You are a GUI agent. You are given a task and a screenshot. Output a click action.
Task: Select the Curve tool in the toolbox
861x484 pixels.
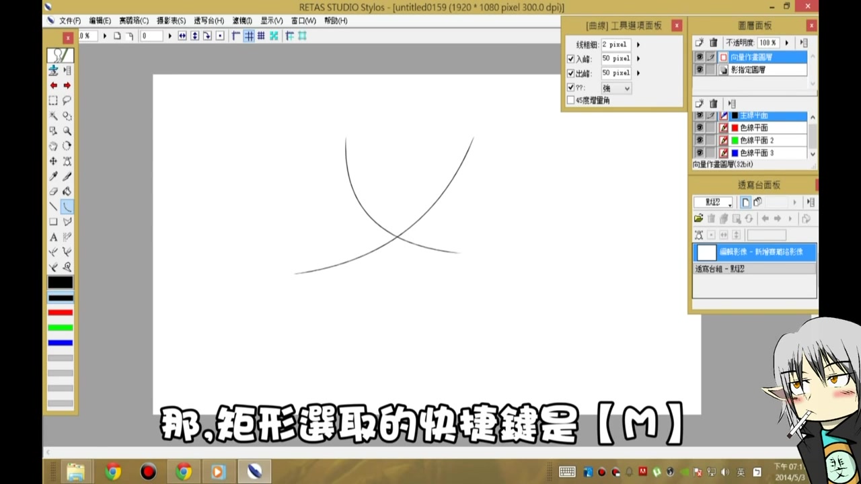(67, 206)
